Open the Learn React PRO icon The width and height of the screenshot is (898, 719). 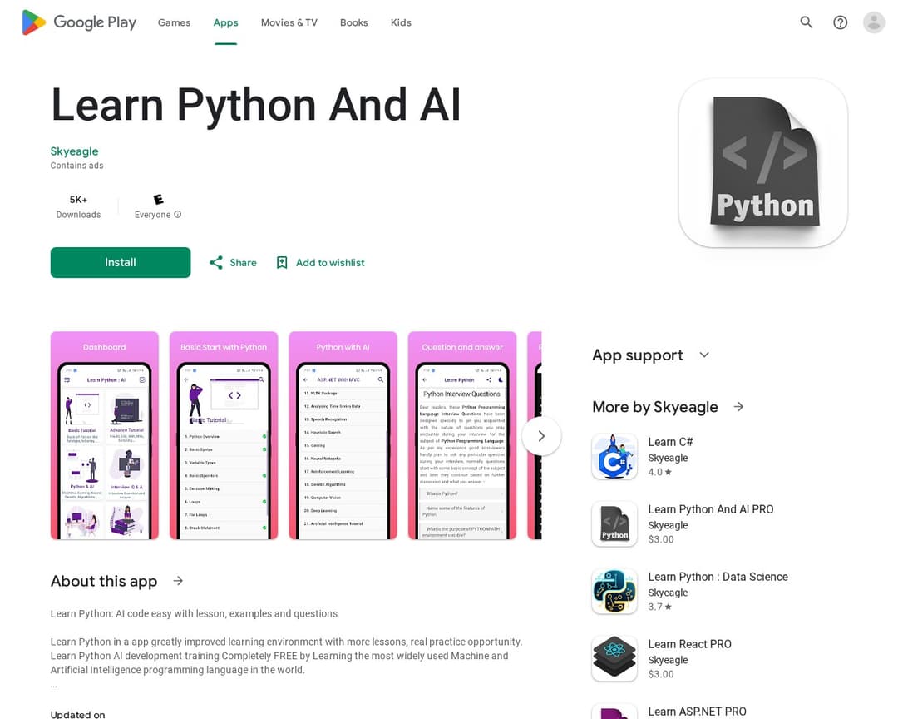(x=614, y=658)
